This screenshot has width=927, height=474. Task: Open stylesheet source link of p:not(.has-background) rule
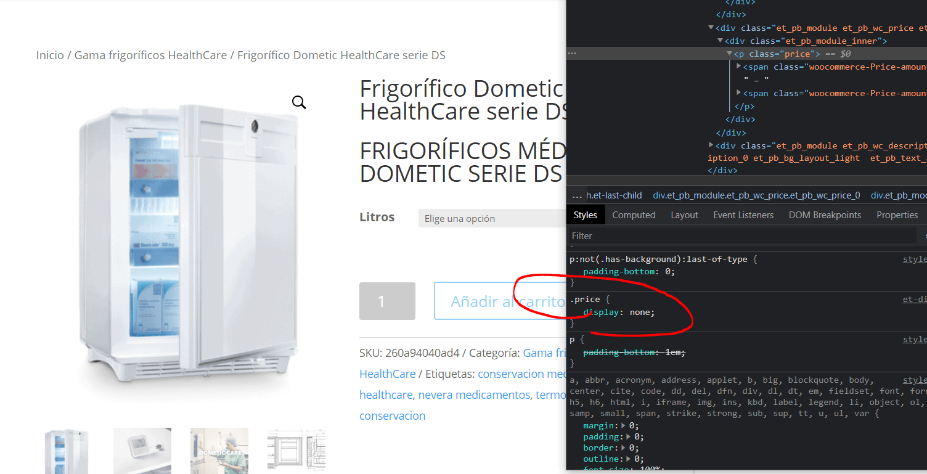click(x=915, y=259)
